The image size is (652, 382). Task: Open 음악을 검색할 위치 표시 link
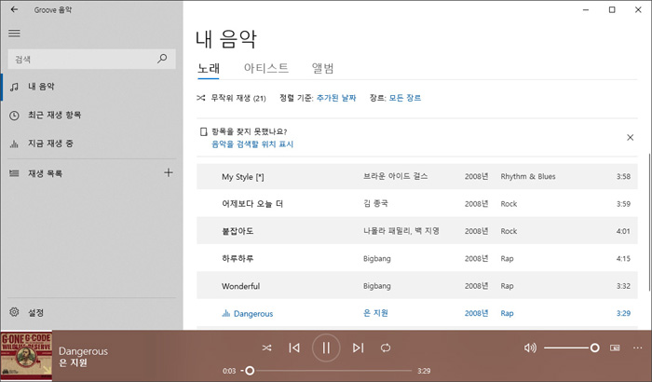coord(252,144)
